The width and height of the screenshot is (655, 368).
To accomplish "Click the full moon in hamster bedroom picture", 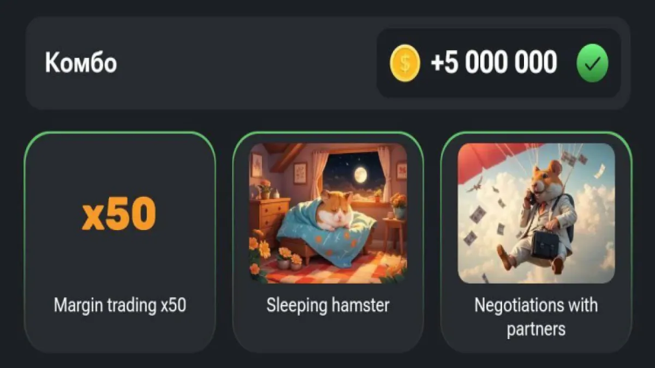I will click(360, 174).
